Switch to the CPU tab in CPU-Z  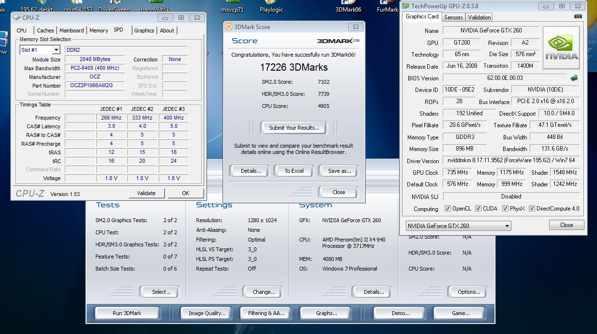(x=22, y=30)
